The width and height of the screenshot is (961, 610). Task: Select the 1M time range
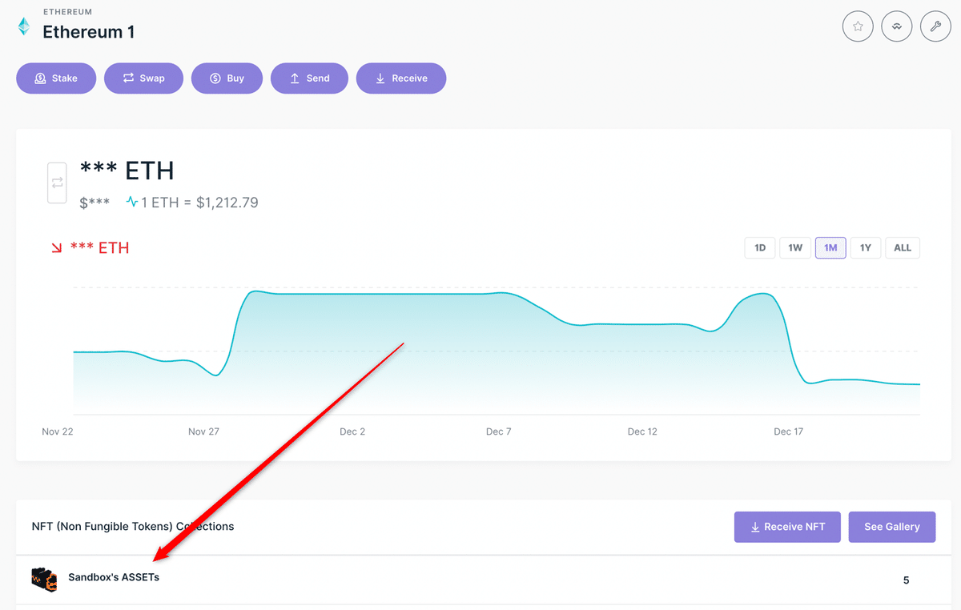(830, 248)
